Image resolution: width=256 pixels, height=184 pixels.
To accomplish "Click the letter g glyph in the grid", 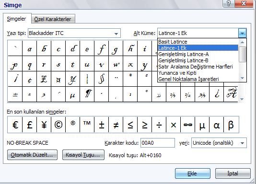I will point(116,48).
